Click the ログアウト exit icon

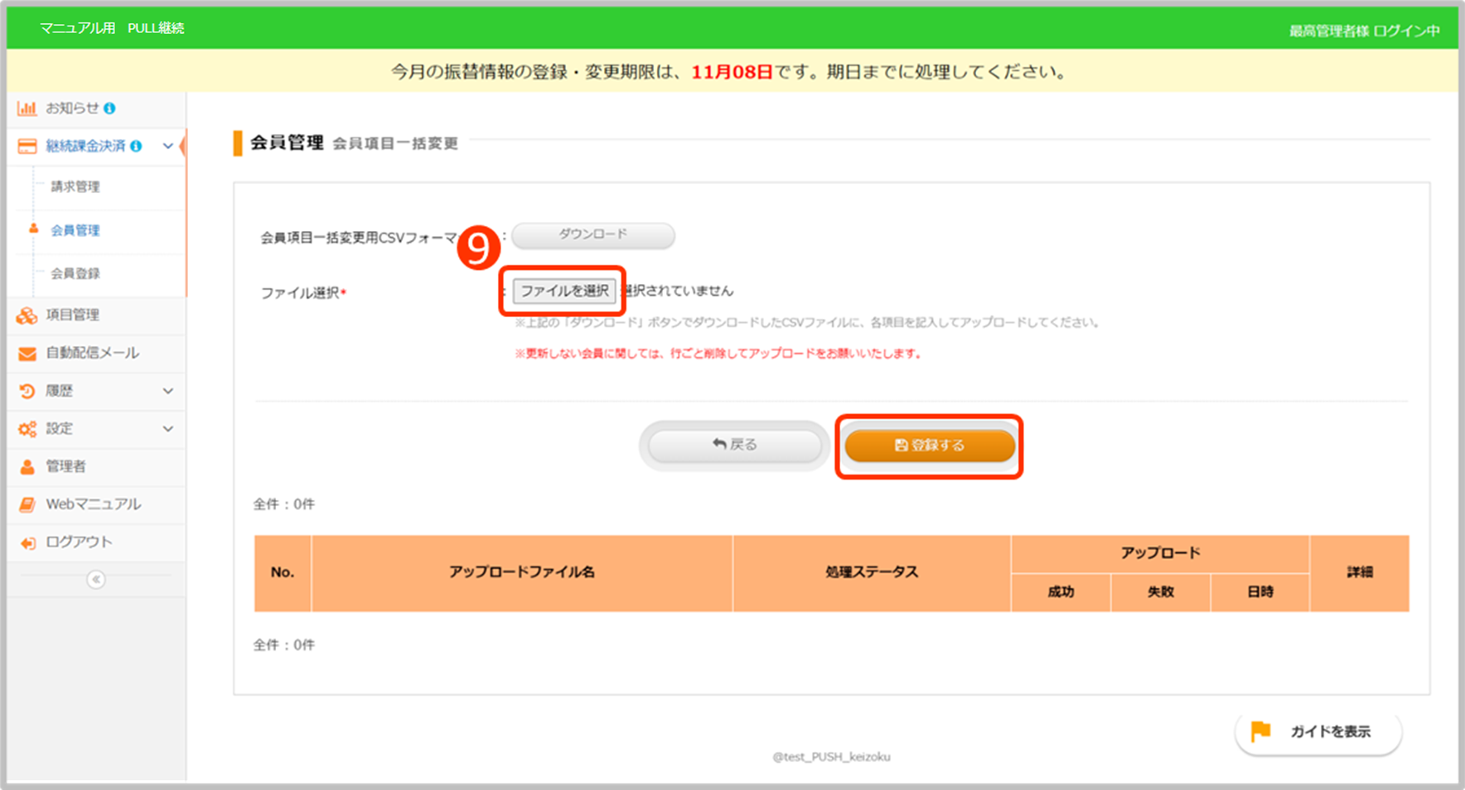click(27, 542)
